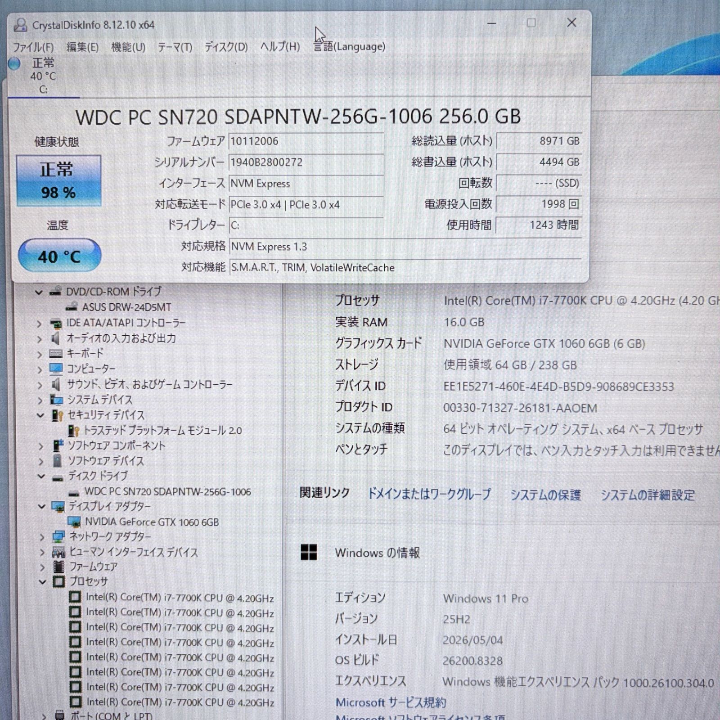Click the ディスク ドライブ category icon

click(58, 478)
